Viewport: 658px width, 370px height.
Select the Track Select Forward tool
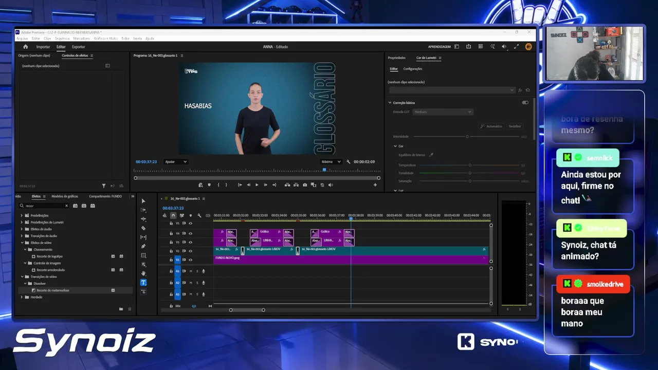(143, 210)
